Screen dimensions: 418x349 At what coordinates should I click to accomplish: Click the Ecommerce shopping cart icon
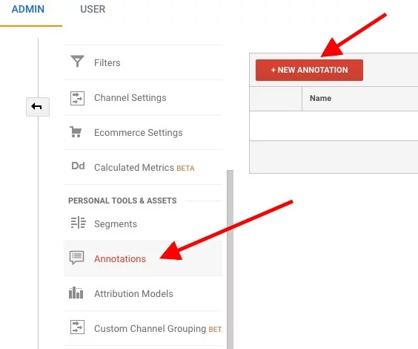pos(76,132)
